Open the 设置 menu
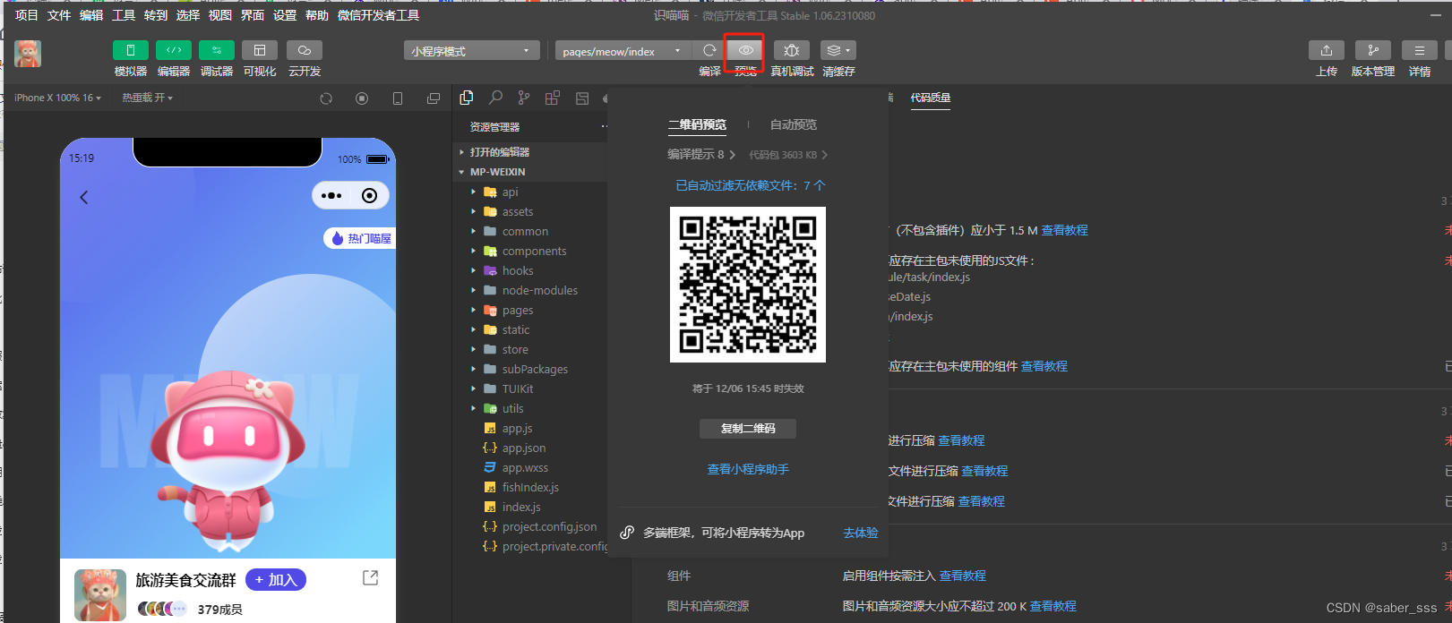This screenshot has height=623, width=1452. (x=285, y=15)
